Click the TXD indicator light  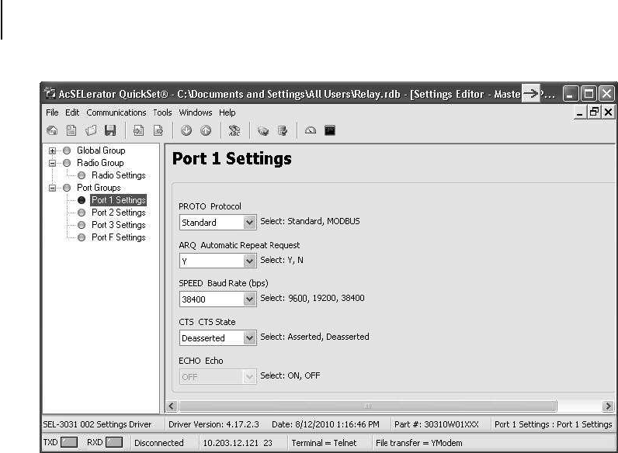click(69, 442)
